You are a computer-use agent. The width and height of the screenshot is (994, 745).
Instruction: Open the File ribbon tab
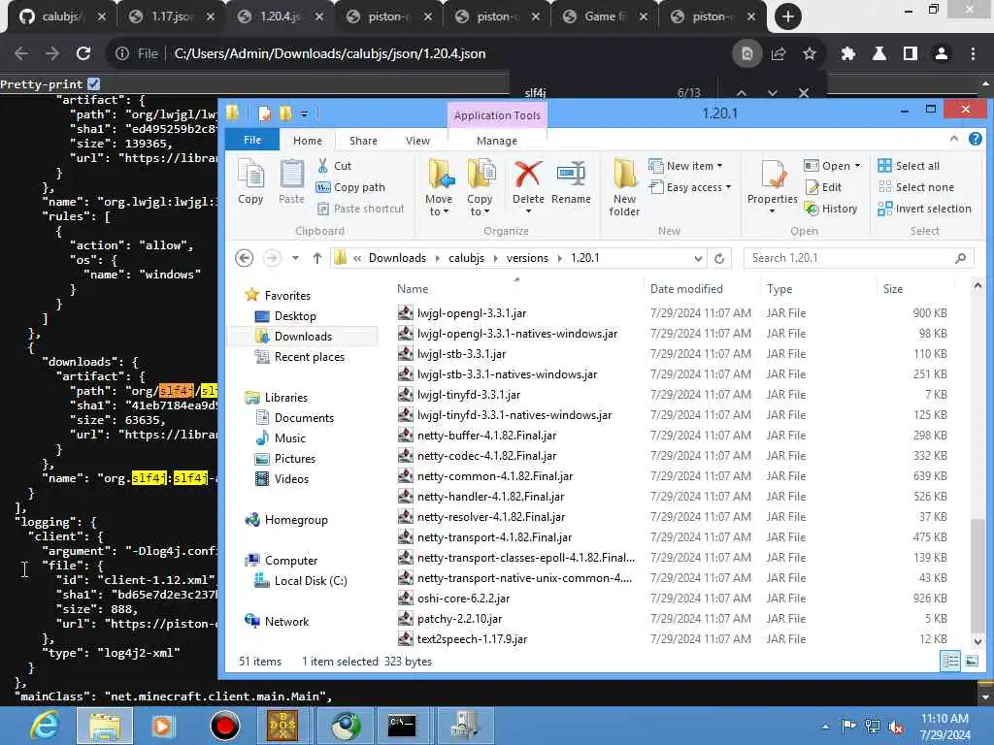coord(252,140)
